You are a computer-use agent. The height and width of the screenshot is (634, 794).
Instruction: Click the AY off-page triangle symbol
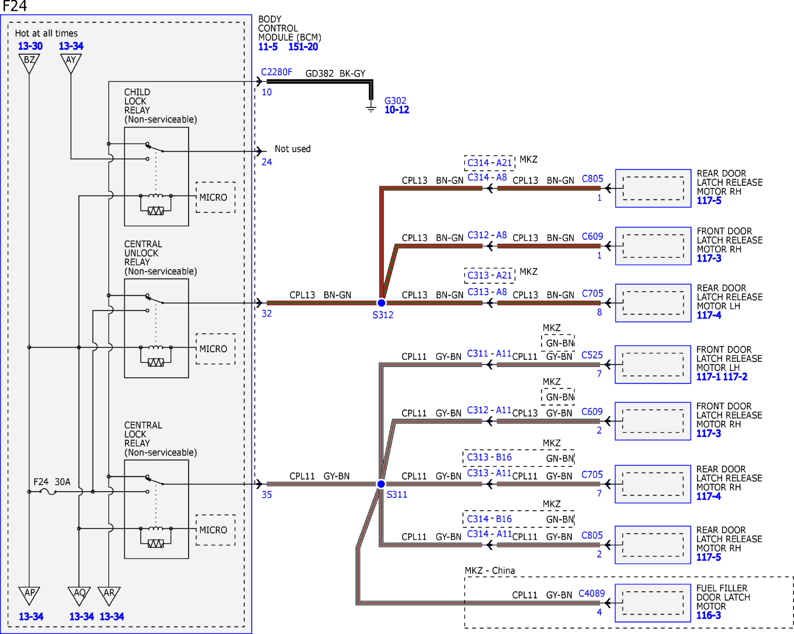(x=71, y=63)
